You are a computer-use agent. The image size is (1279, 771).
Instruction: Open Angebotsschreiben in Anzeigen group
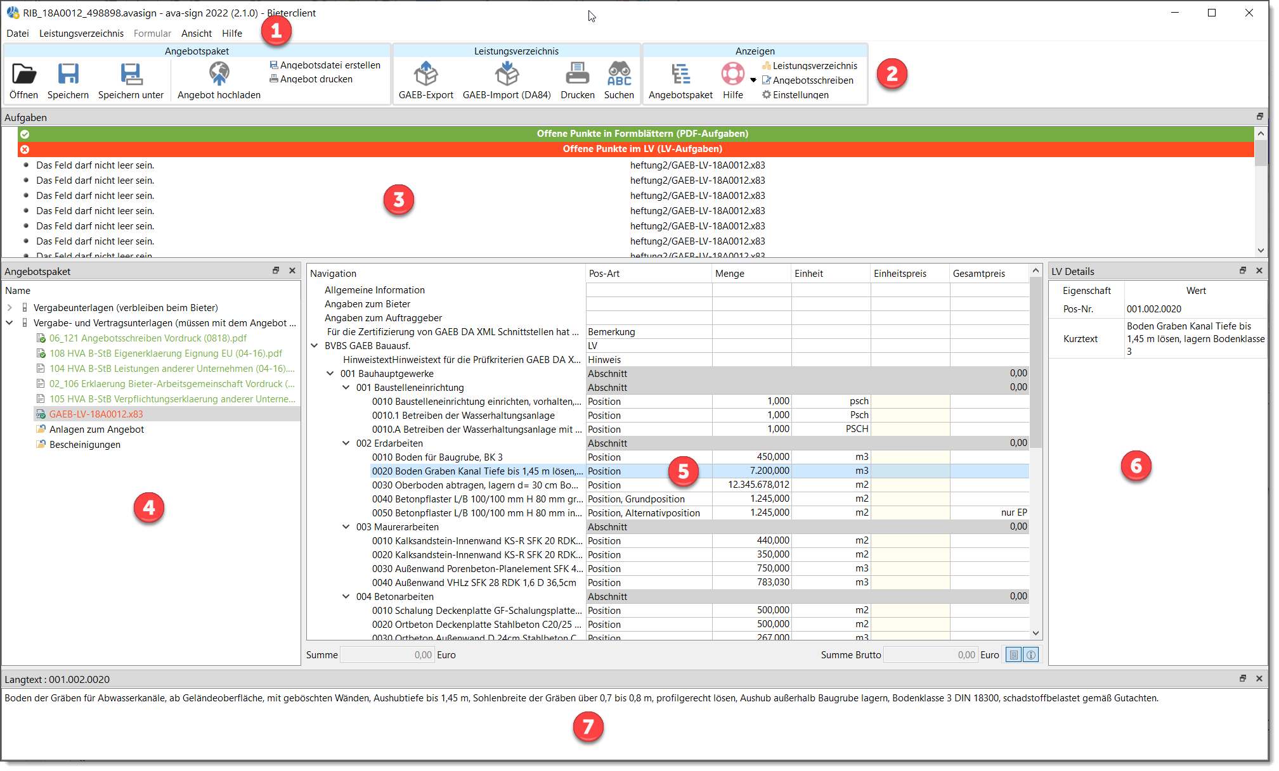(x=808, y=80)
